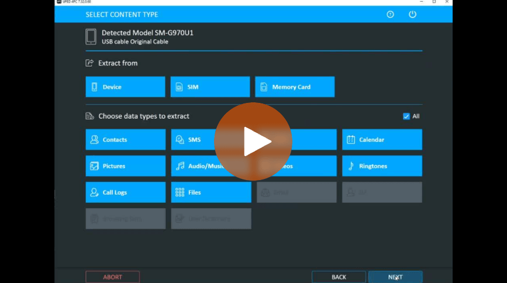Select Device as the extraction source
Screen dimensions: 507x283
[125, 87]
